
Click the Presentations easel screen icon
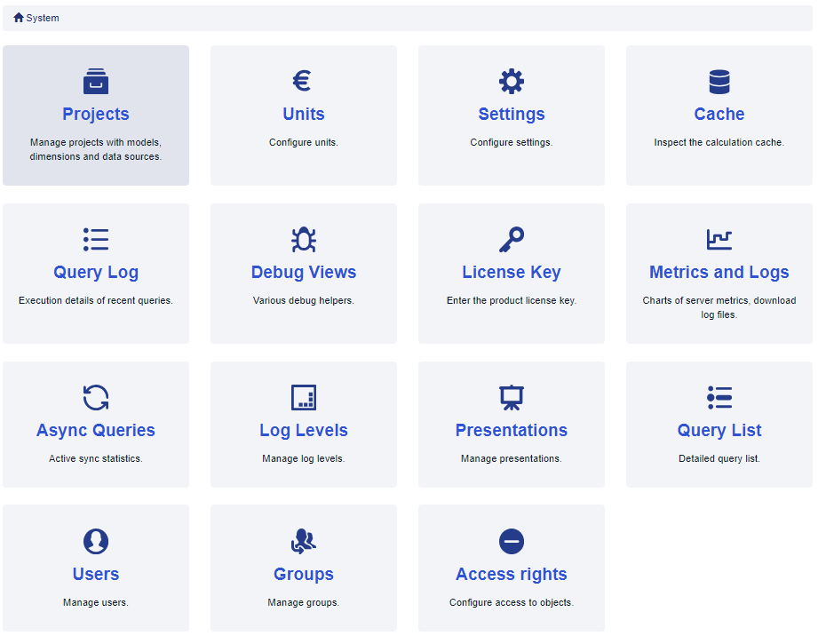(512, 398)
